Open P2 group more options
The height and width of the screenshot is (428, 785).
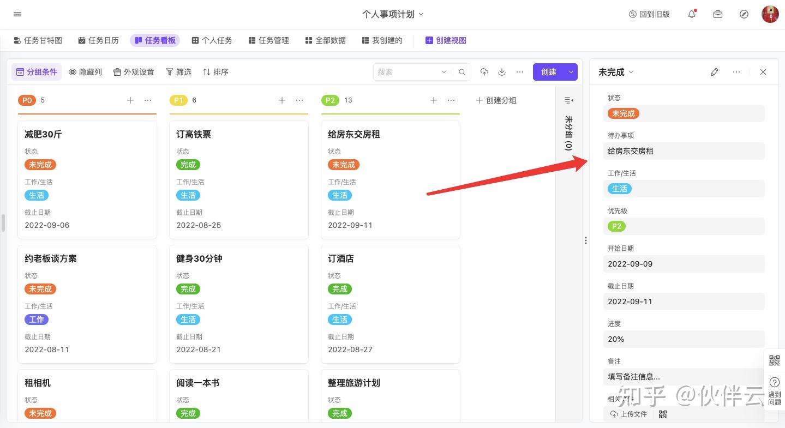pyautogui.click(x=451, y=100)
